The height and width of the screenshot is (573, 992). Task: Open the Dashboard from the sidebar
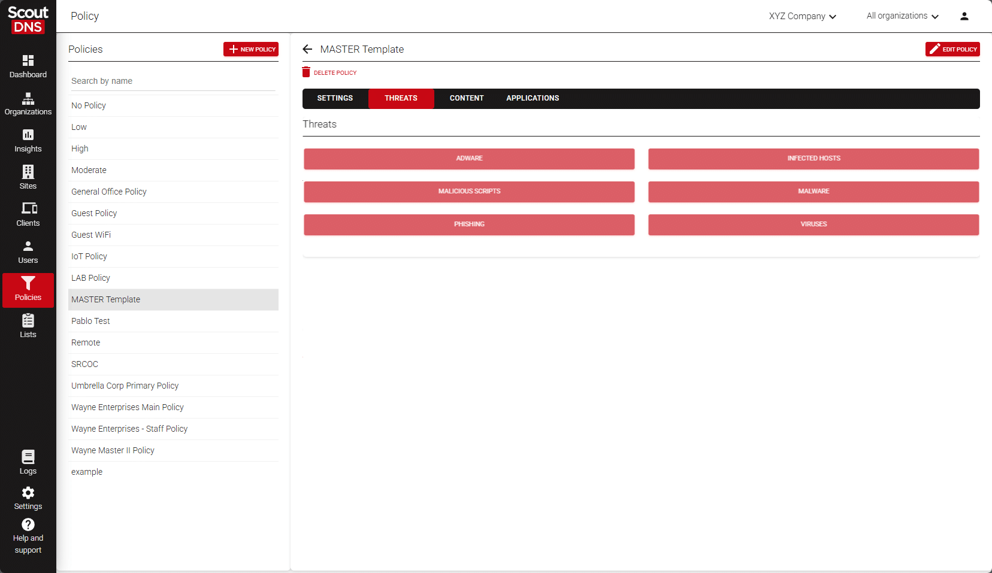[28, 66]
